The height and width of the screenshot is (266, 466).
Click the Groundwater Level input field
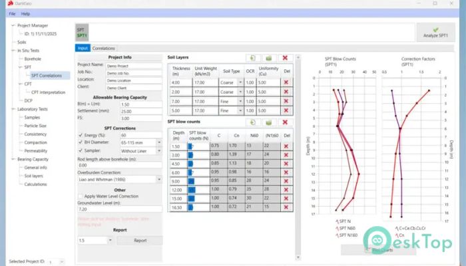coord(120,209)
